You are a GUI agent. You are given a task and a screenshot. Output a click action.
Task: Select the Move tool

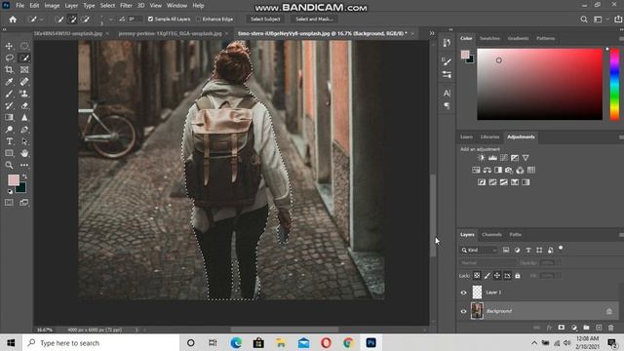point(9,46)
